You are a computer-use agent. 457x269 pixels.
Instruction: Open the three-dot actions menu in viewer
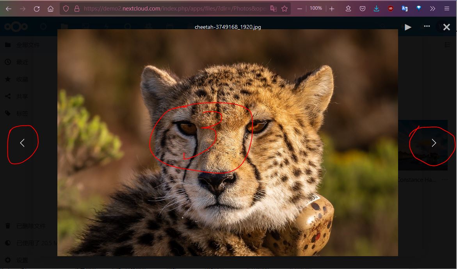coord(427,26)
